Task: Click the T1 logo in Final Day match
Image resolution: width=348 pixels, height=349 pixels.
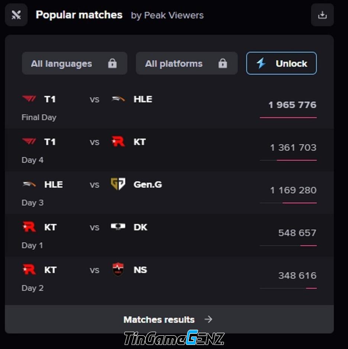Action: [x=29, y=98]
